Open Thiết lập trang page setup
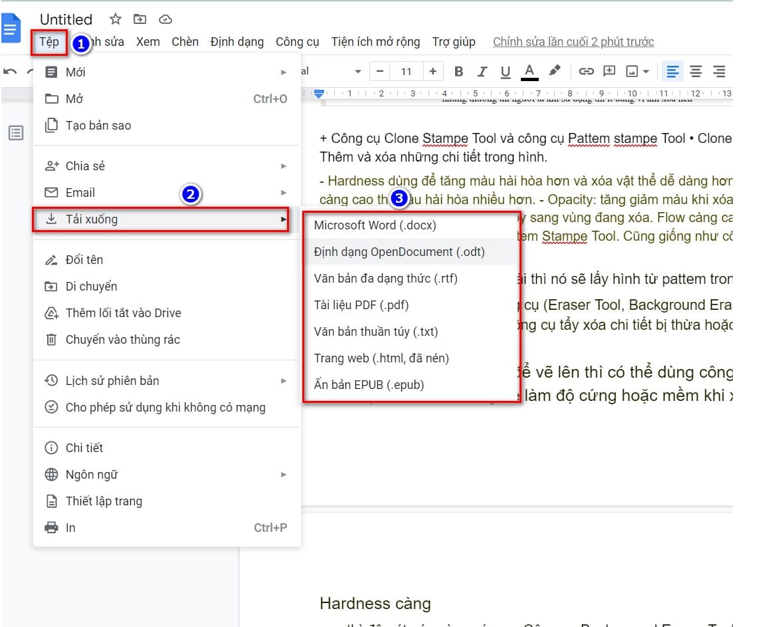Screen dimensions: 770x627 click(x=167, y=501)
